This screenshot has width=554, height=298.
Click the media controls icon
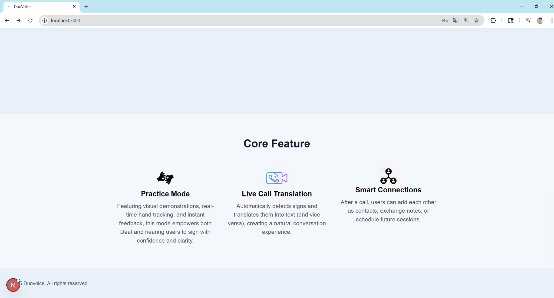(x=528, y=21)
